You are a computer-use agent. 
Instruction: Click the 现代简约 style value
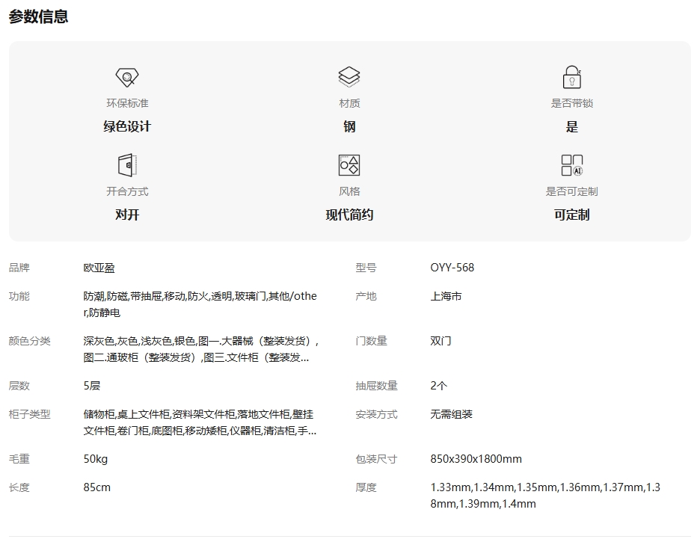click(349, 215)
